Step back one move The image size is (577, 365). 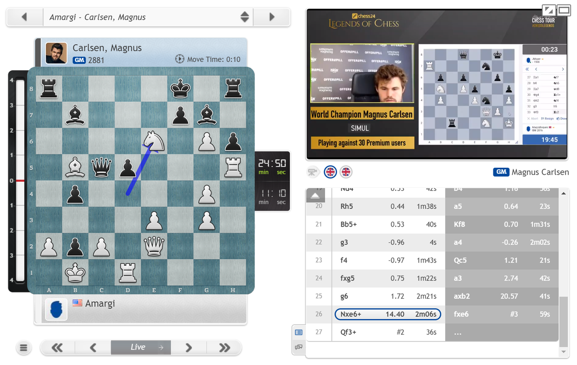(x=93, y=347)
